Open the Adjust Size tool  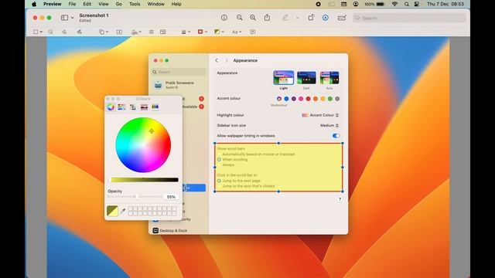pos(163,32)
